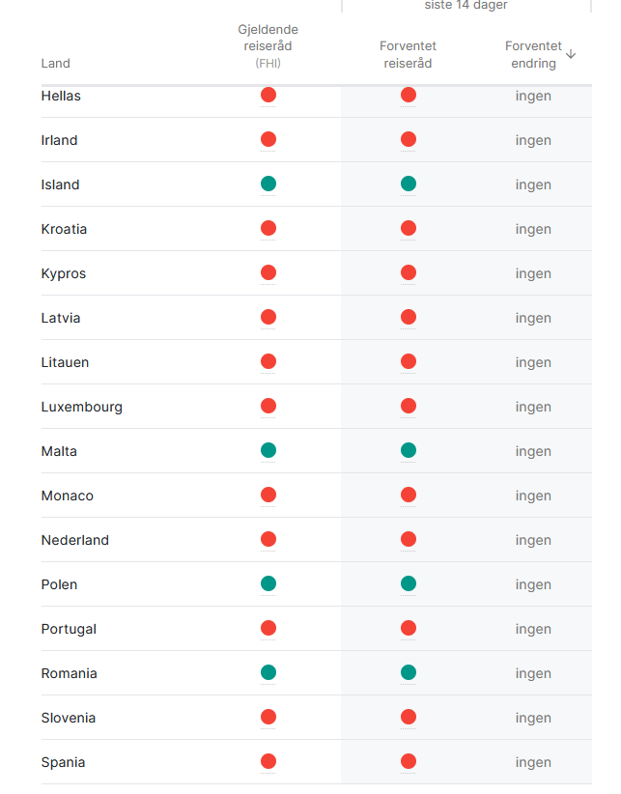Click Hellas current travel advice red dot

point(268,95)
